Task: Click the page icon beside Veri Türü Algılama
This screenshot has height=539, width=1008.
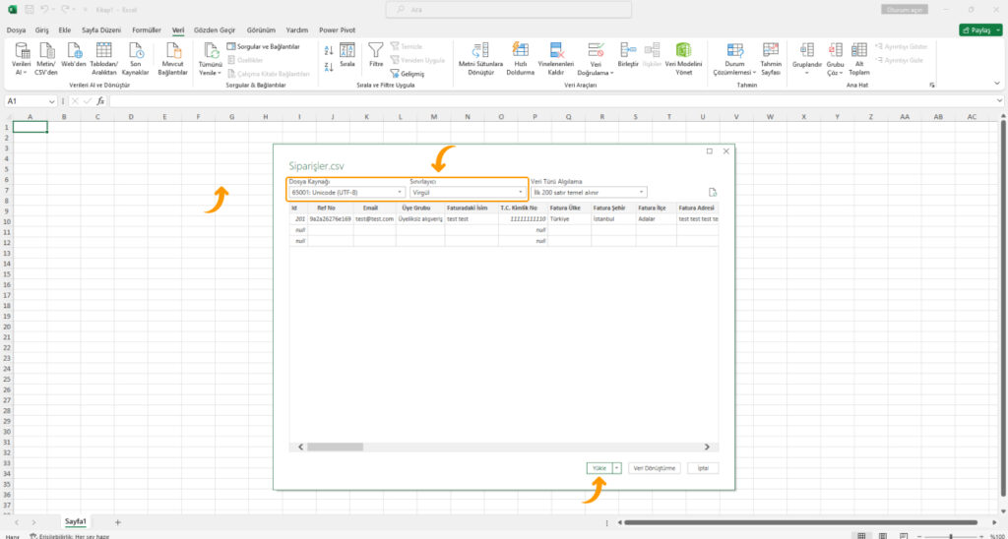Action: [x=713, y=192]
